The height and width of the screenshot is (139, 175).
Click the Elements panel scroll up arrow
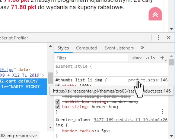coord(50,46)
